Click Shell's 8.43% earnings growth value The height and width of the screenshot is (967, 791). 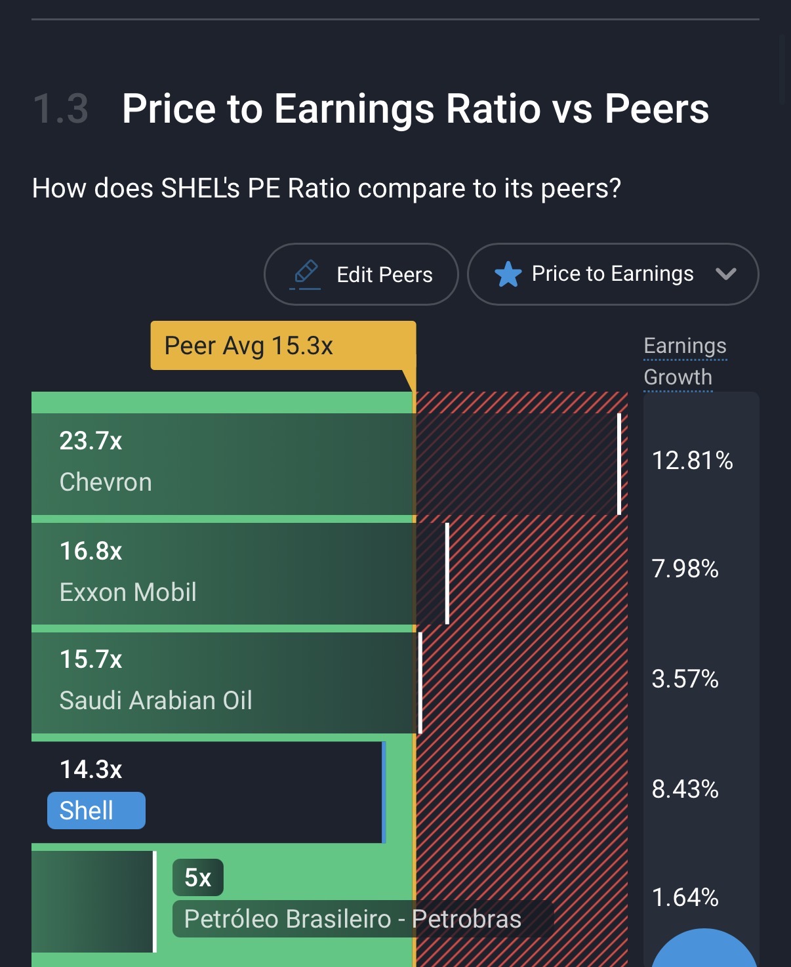[685, 789]
